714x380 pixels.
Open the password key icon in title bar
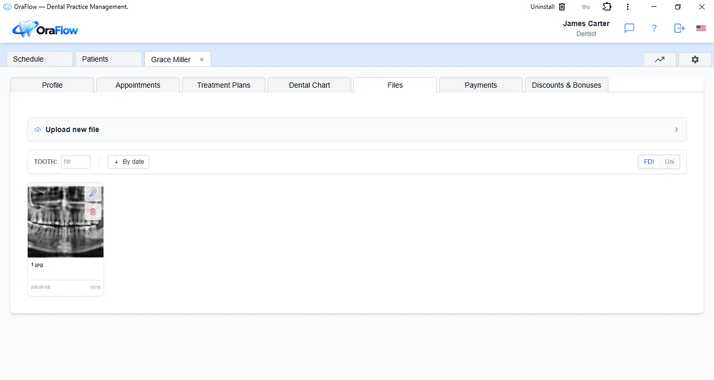click(x=586, y=7)
